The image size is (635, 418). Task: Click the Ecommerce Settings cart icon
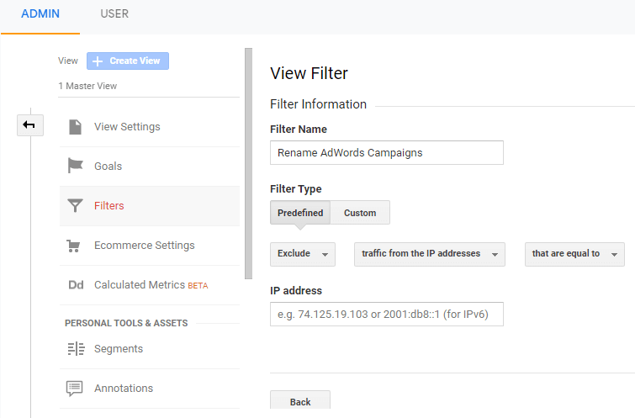click(76, 246)
